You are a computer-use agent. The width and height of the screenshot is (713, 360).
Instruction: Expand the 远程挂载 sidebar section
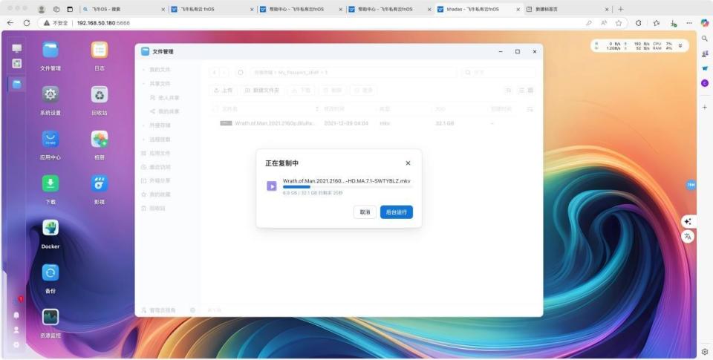tap(143, 139)
